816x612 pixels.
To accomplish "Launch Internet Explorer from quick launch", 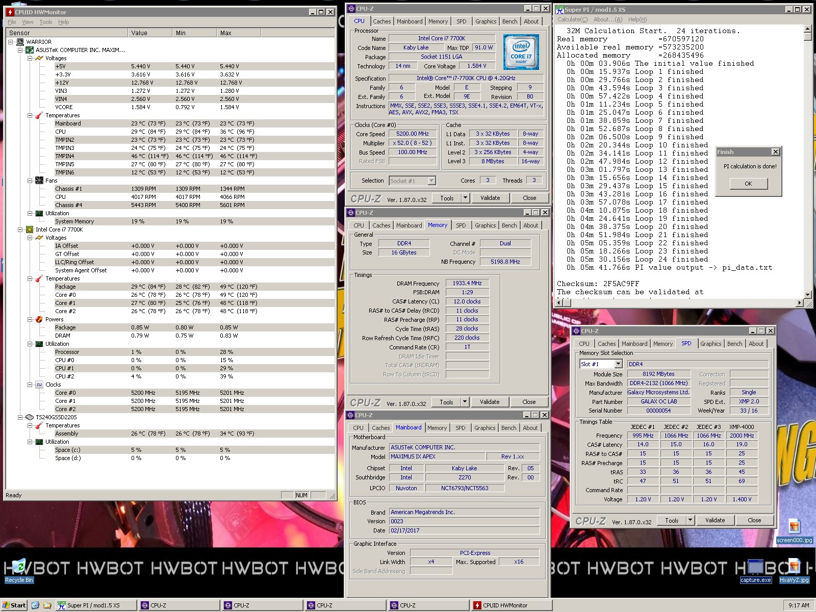I will tap(35, 605).
